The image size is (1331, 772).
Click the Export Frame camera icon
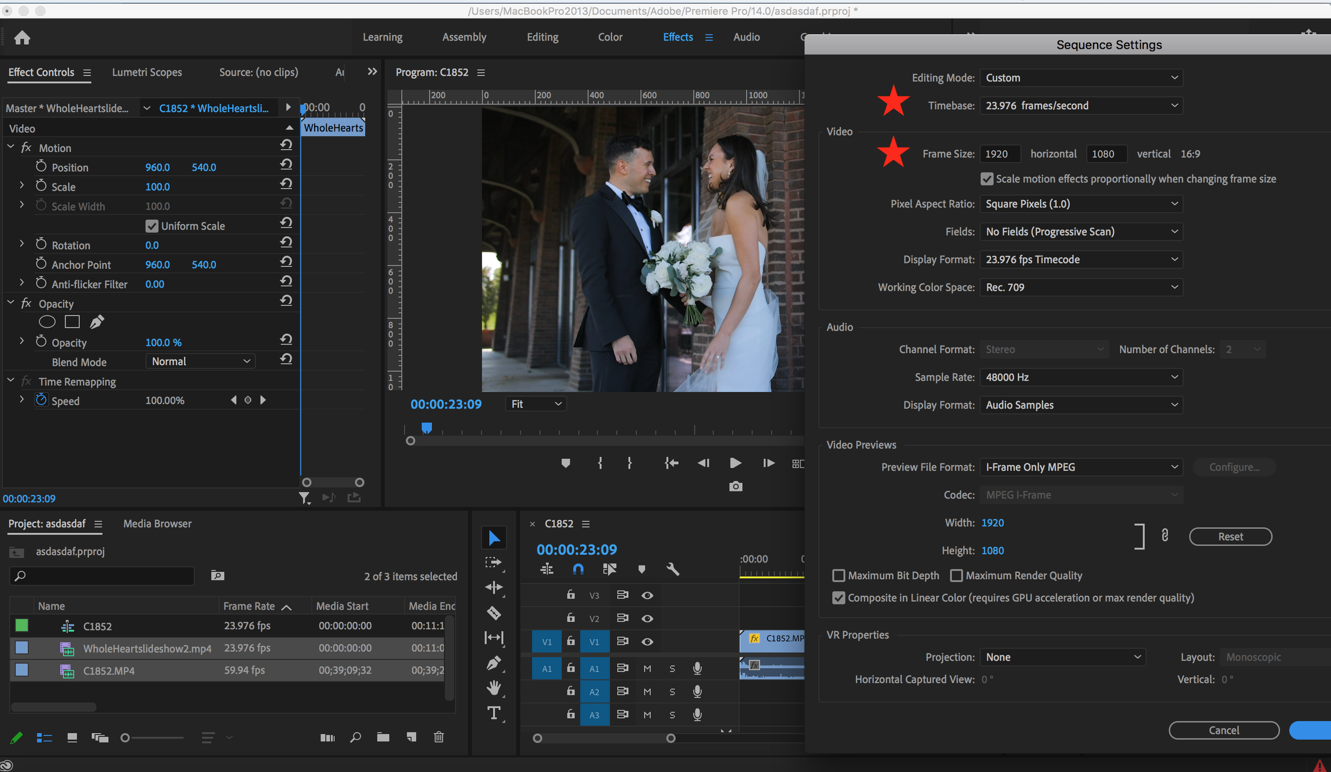[x=735, y=486]
